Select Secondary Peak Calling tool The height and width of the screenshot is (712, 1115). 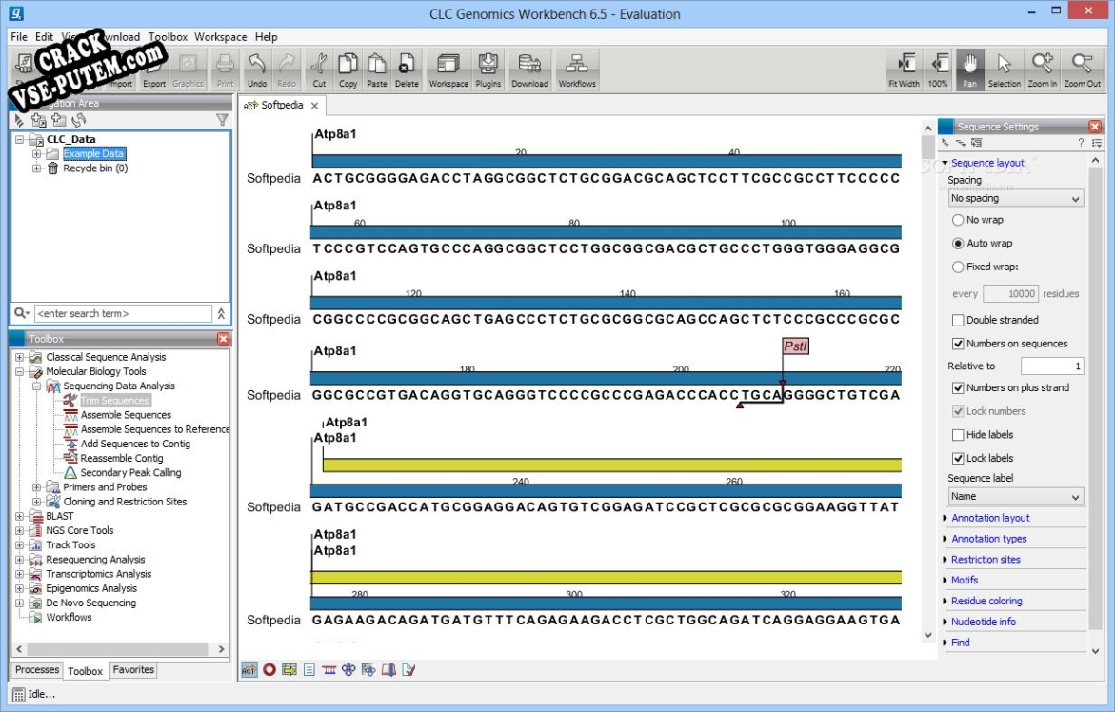pos(130,472)
